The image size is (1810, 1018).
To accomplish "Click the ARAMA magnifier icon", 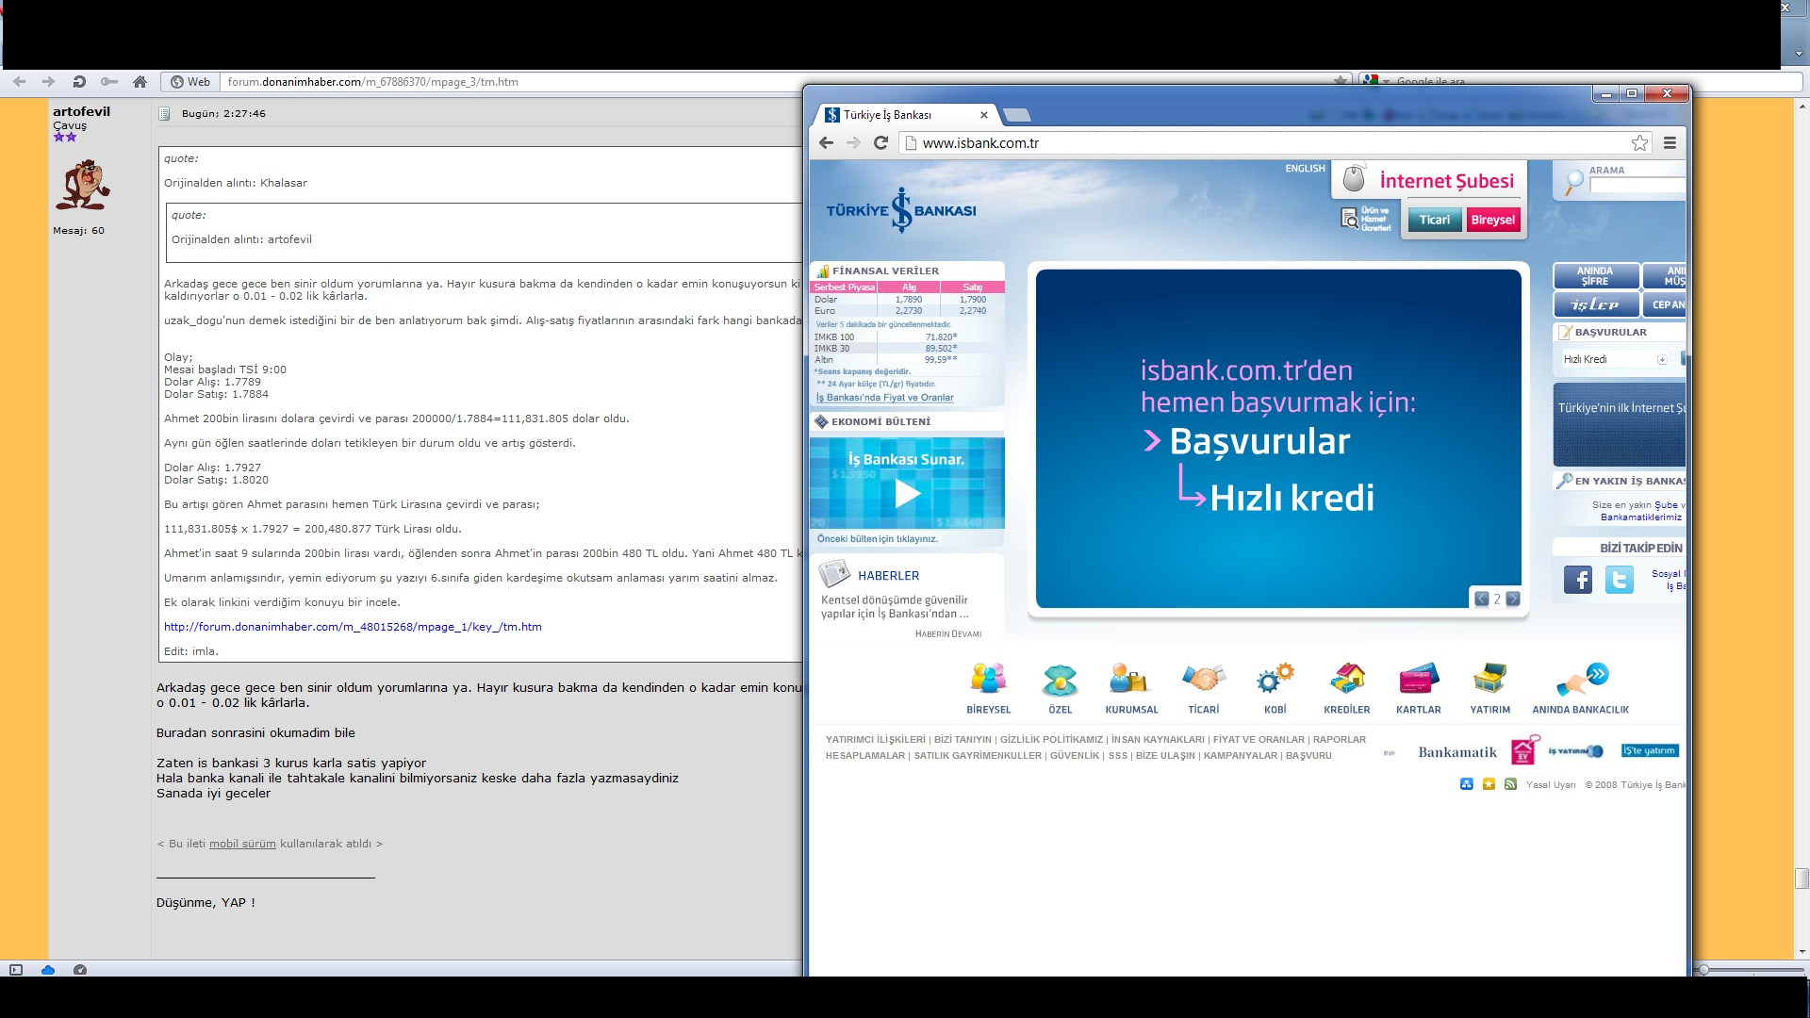I will [x=1572, y=181].
